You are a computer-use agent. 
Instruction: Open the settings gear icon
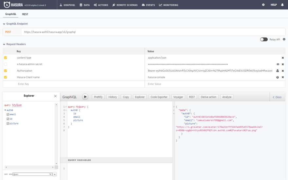click(x=263, y=5)
